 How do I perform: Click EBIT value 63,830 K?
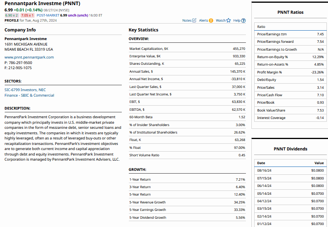(238, 102)
